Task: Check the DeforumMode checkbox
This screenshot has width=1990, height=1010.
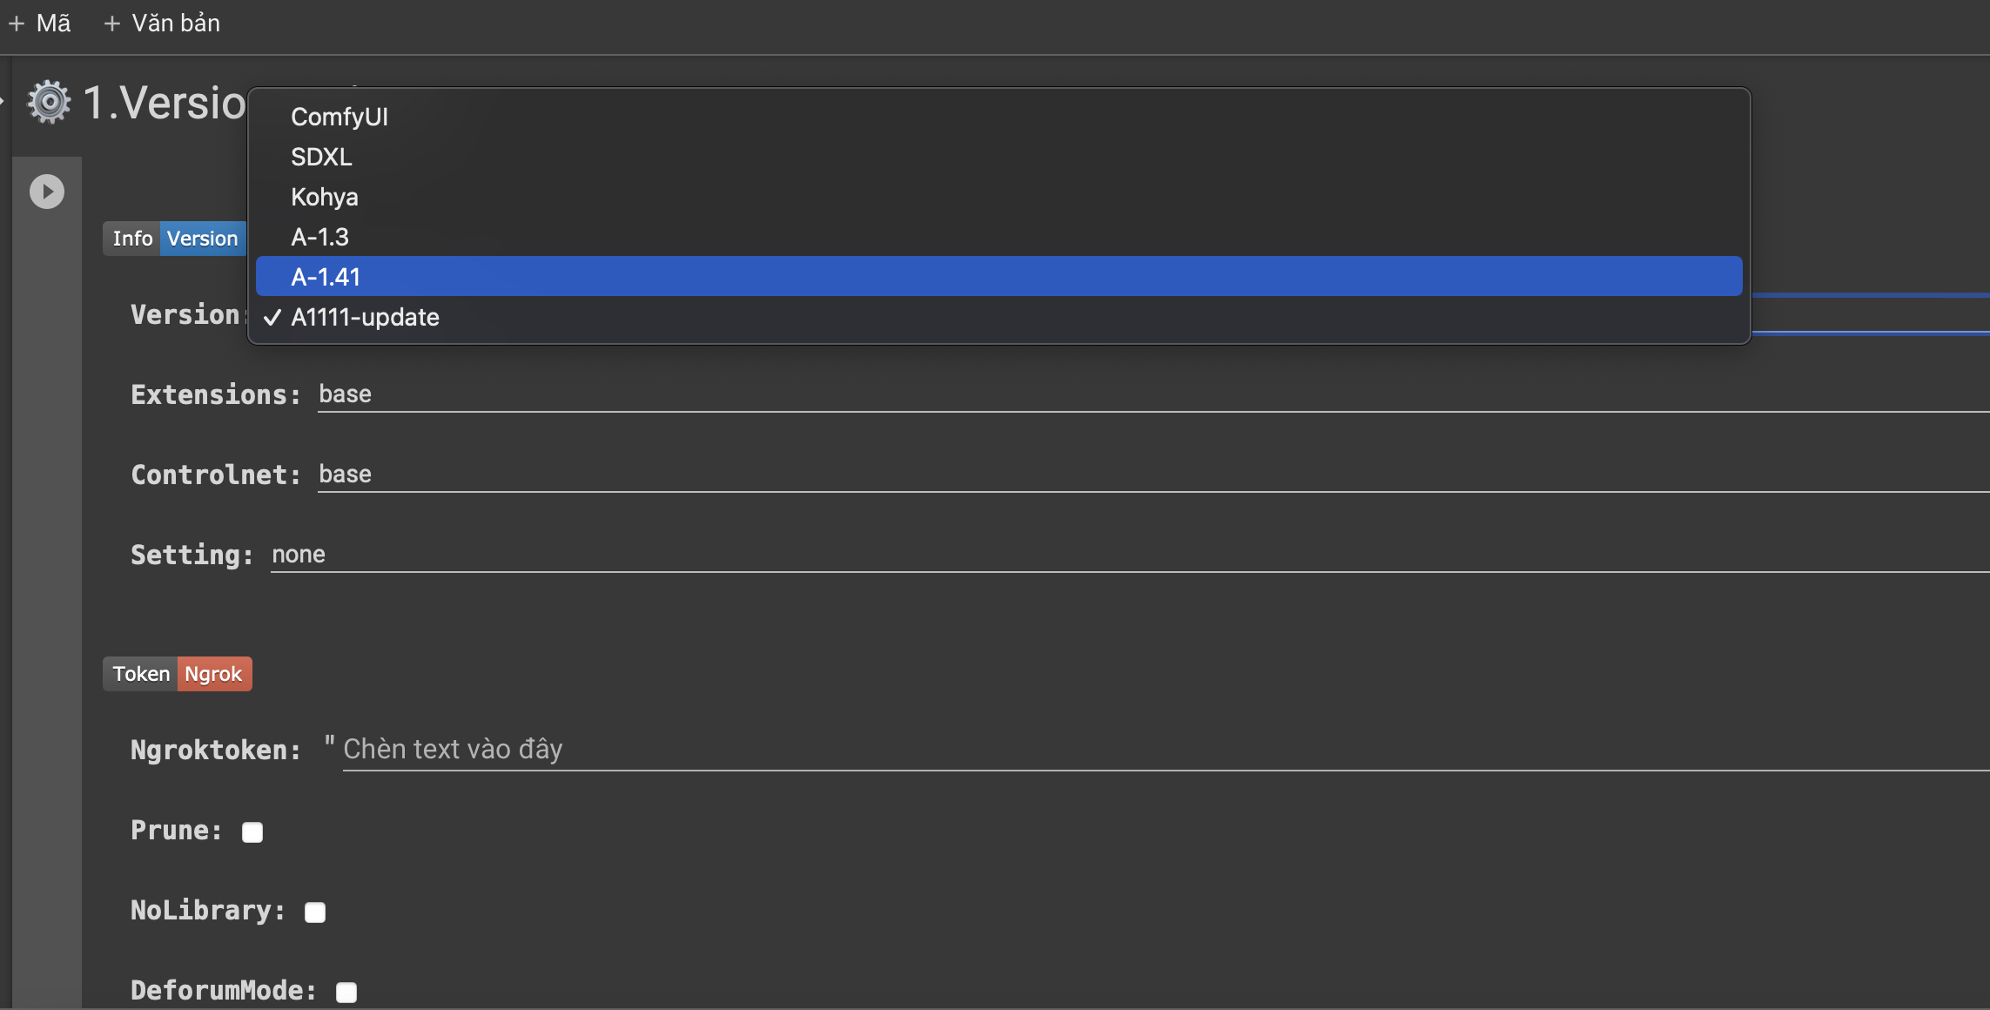Action: coord(346,993)
